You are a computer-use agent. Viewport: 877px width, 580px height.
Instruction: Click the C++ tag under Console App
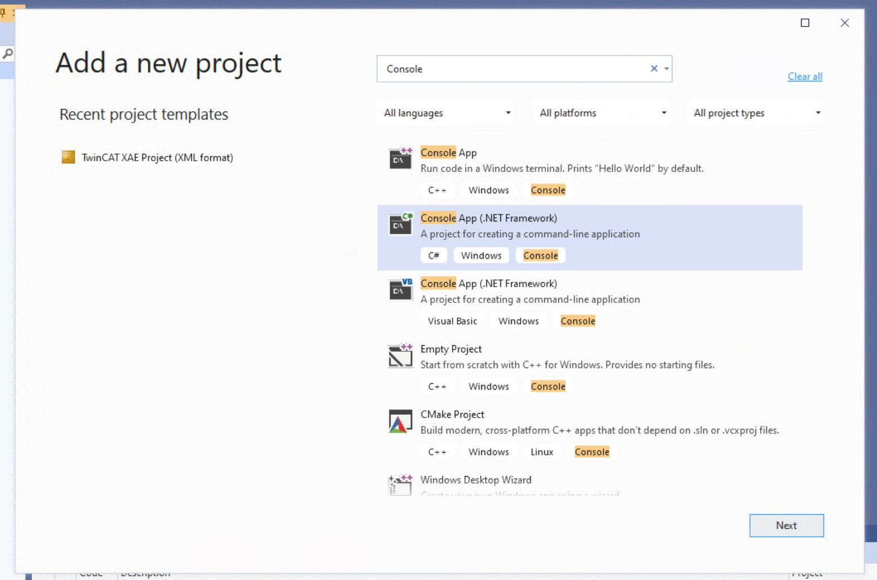coord(437,191)
